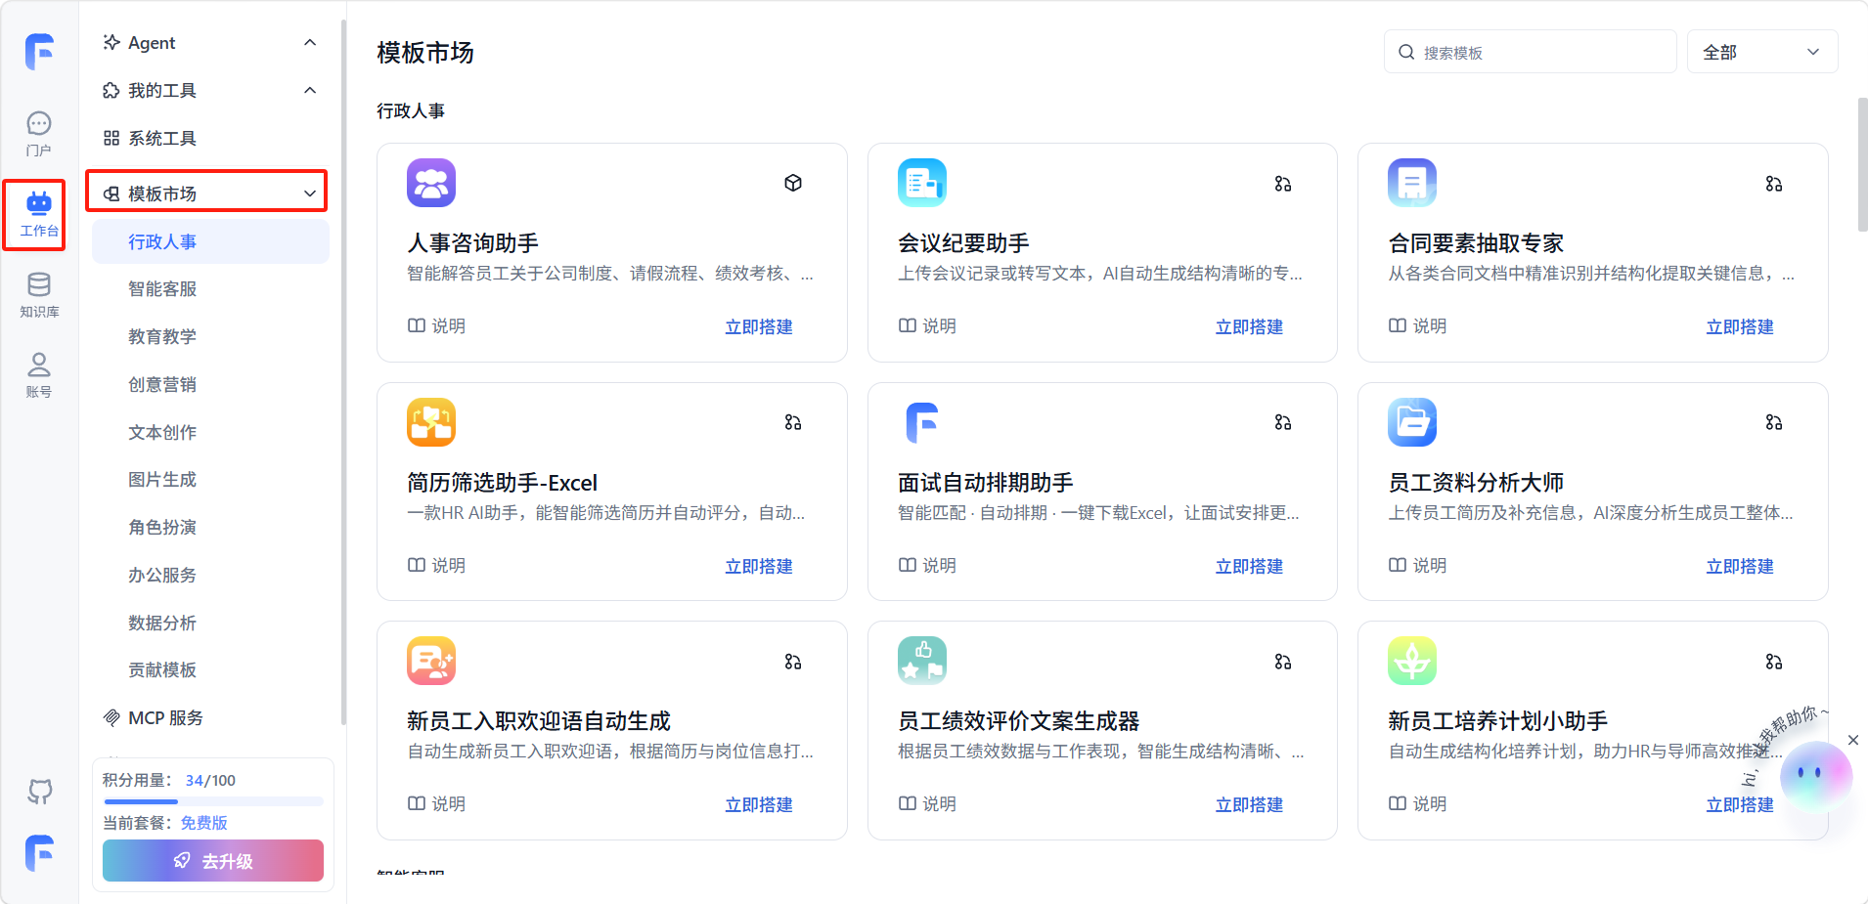1868x904 pixels.
Task: Click the 简历筛选助手-Excel orange icon
Action: tap(431, 422)
